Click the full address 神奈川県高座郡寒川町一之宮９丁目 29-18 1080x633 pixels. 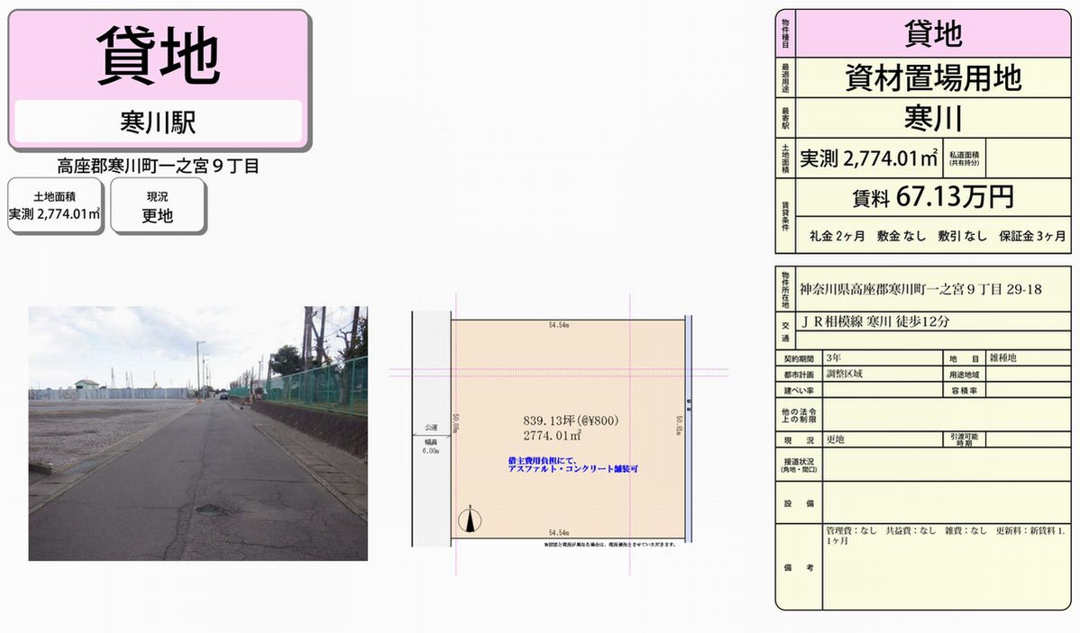[x=920, y=289]
